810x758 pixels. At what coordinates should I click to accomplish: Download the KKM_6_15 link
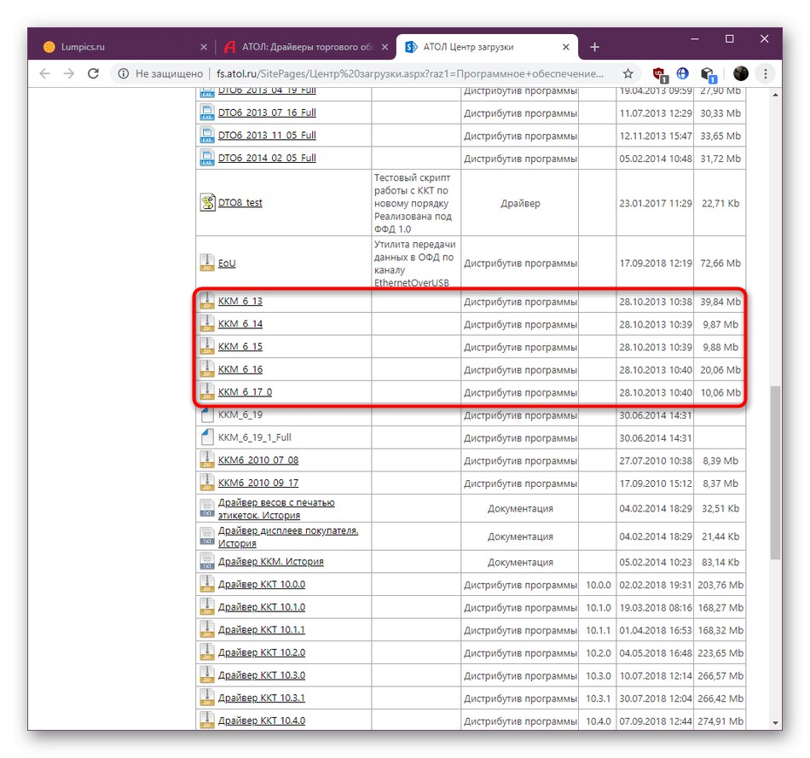(240, 346)
